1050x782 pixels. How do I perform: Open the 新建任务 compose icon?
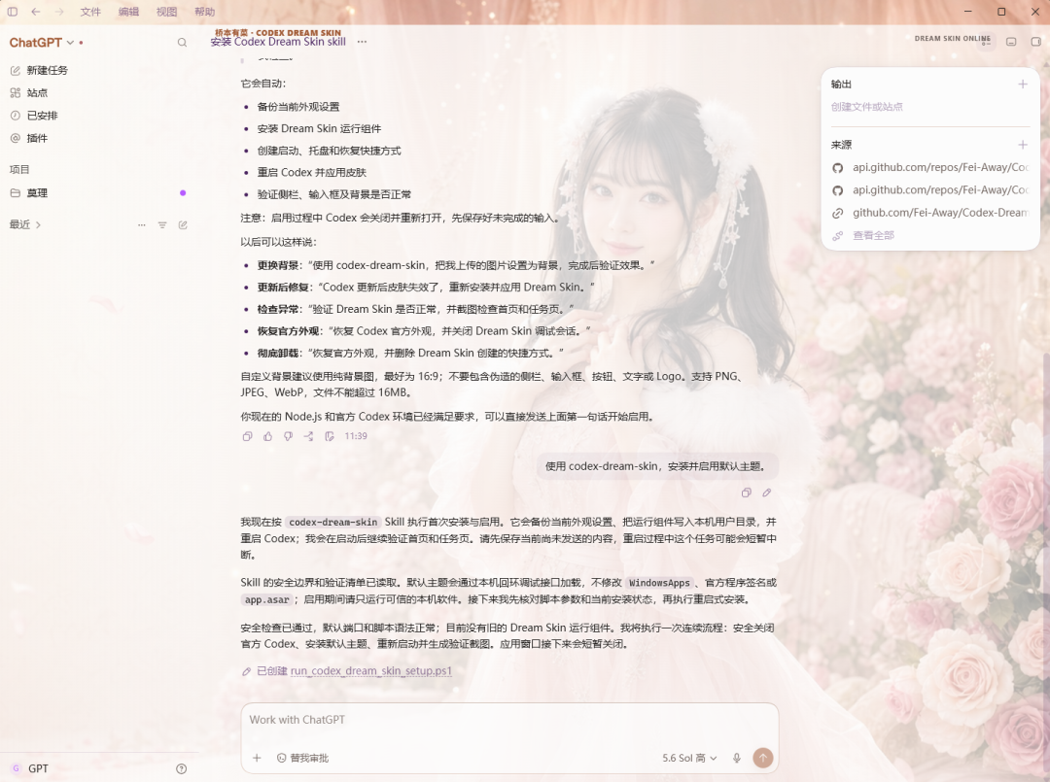point(16,70)
